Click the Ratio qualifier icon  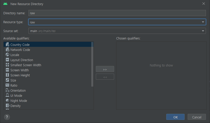point(7,85)
